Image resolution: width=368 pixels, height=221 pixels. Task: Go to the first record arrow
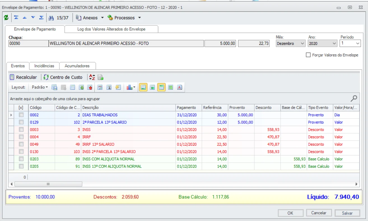tap(16, 18)
